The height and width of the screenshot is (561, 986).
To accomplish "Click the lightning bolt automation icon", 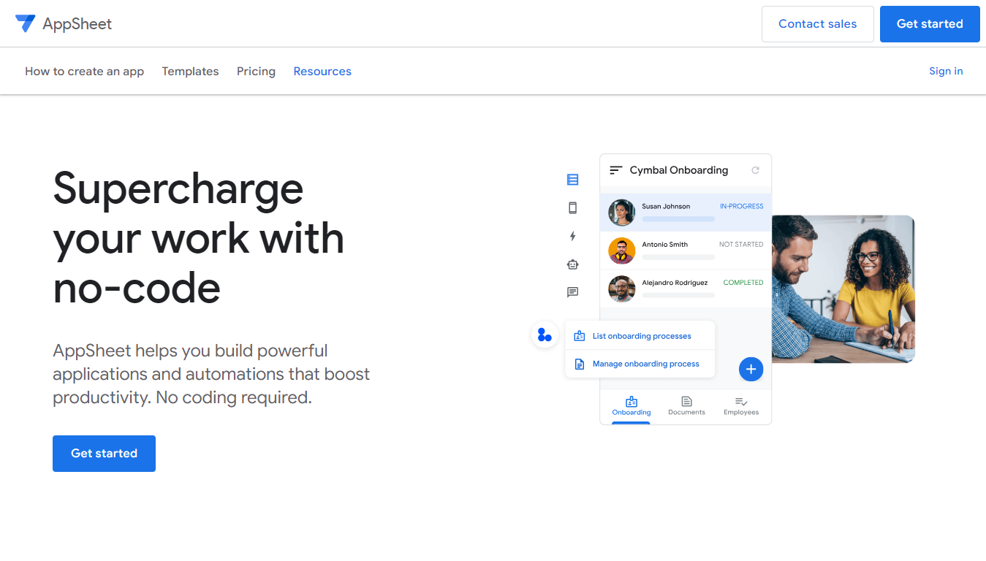I will pyautogui.click(x=572, y=236).
